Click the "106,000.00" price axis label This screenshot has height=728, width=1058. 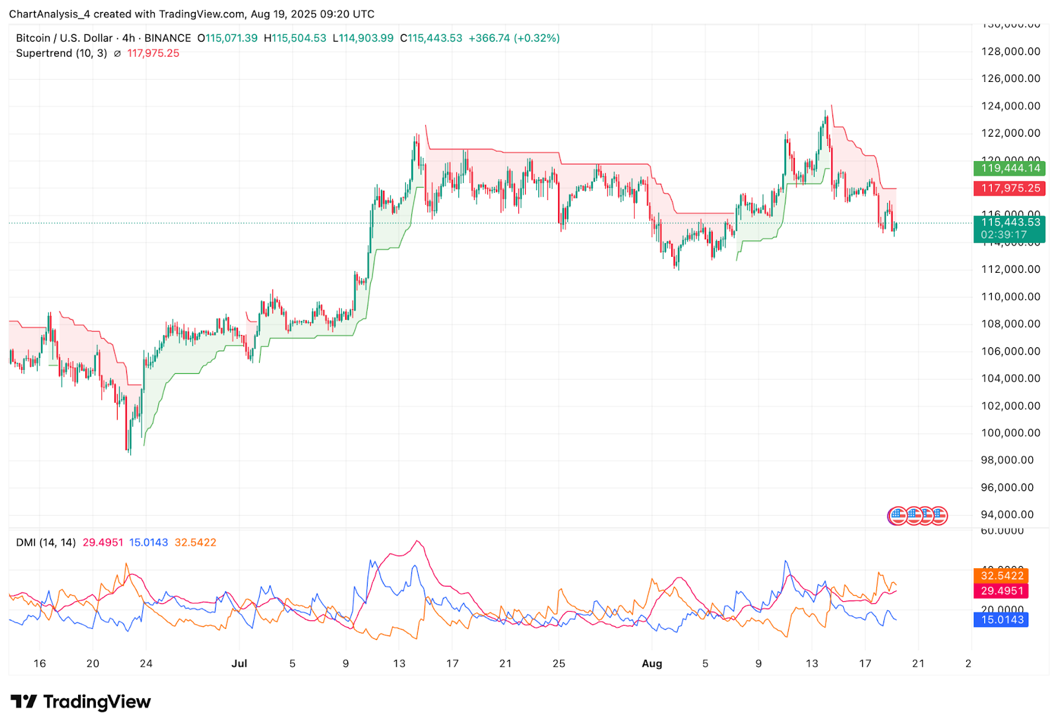click(x=1010, y=351)
